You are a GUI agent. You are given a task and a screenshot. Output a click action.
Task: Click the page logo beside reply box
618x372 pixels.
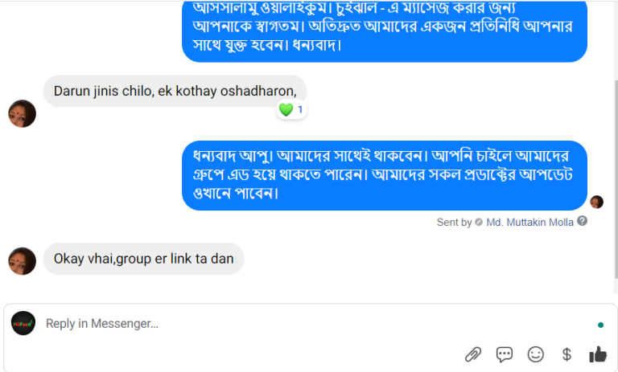point(23,323)
